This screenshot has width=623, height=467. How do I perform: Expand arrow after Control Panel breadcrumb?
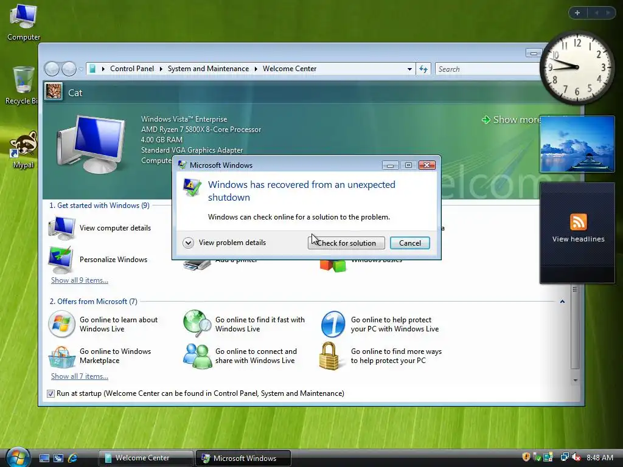pos(161,69)
